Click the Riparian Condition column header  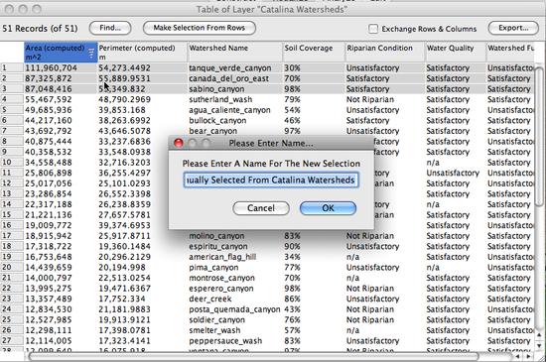[x=385, y=53]
